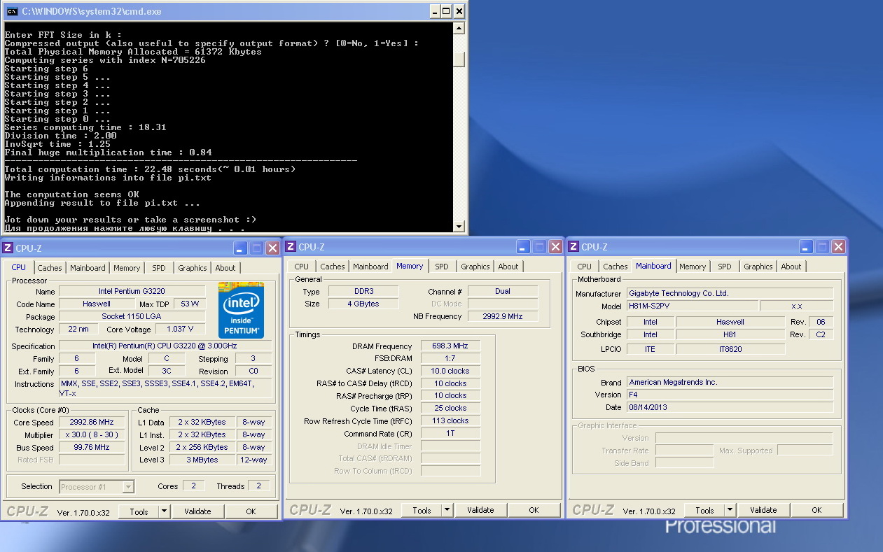The width and height of the screenshot is (883, 552).
Task: Click OK in the right CPU-Z window
Action: tap(816, 510)
